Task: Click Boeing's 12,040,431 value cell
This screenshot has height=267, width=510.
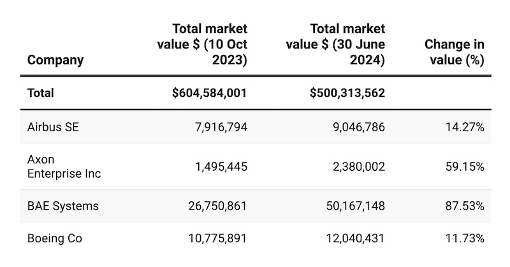Action: [x=353, y=239]
